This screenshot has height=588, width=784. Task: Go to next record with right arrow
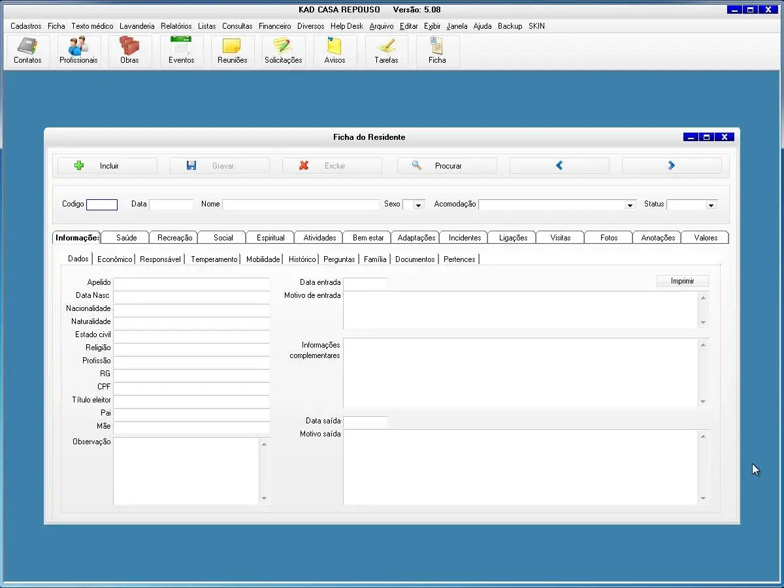pos(671,166)
